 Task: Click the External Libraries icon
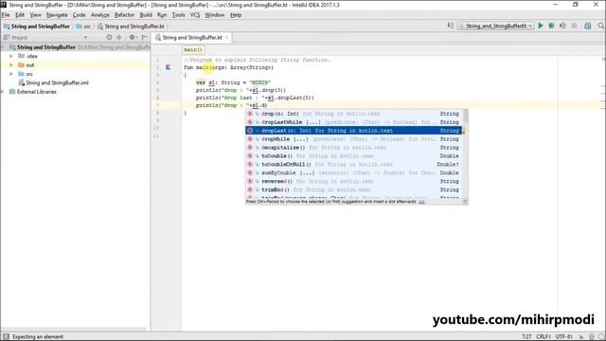12,92
